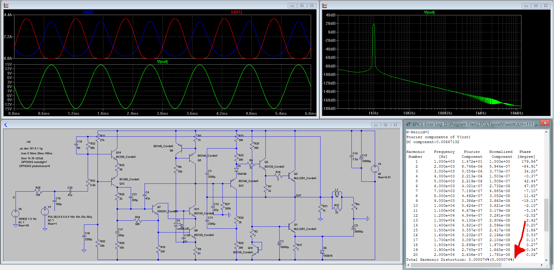554x270 pixels.
Task: Maximize the FFT plot window
Action: click(536, 5)
